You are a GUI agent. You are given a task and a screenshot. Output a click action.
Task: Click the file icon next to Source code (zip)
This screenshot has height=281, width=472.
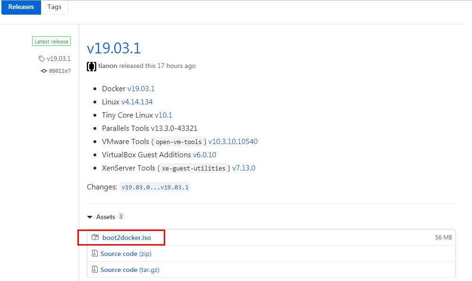pos(94,254)
